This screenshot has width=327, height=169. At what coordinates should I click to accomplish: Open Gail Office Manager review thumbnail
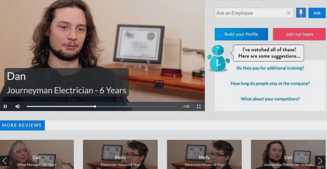click(37, 154)
